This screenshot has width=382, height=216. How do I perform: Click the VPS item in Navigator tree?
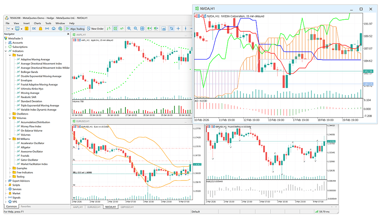(15, 202)
